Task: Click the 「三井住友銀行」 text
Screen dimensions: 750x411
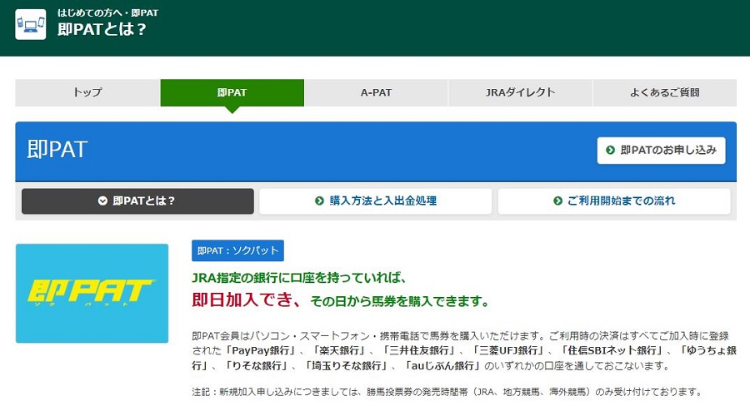Action: pyautogui.click(x=419, y=350)
